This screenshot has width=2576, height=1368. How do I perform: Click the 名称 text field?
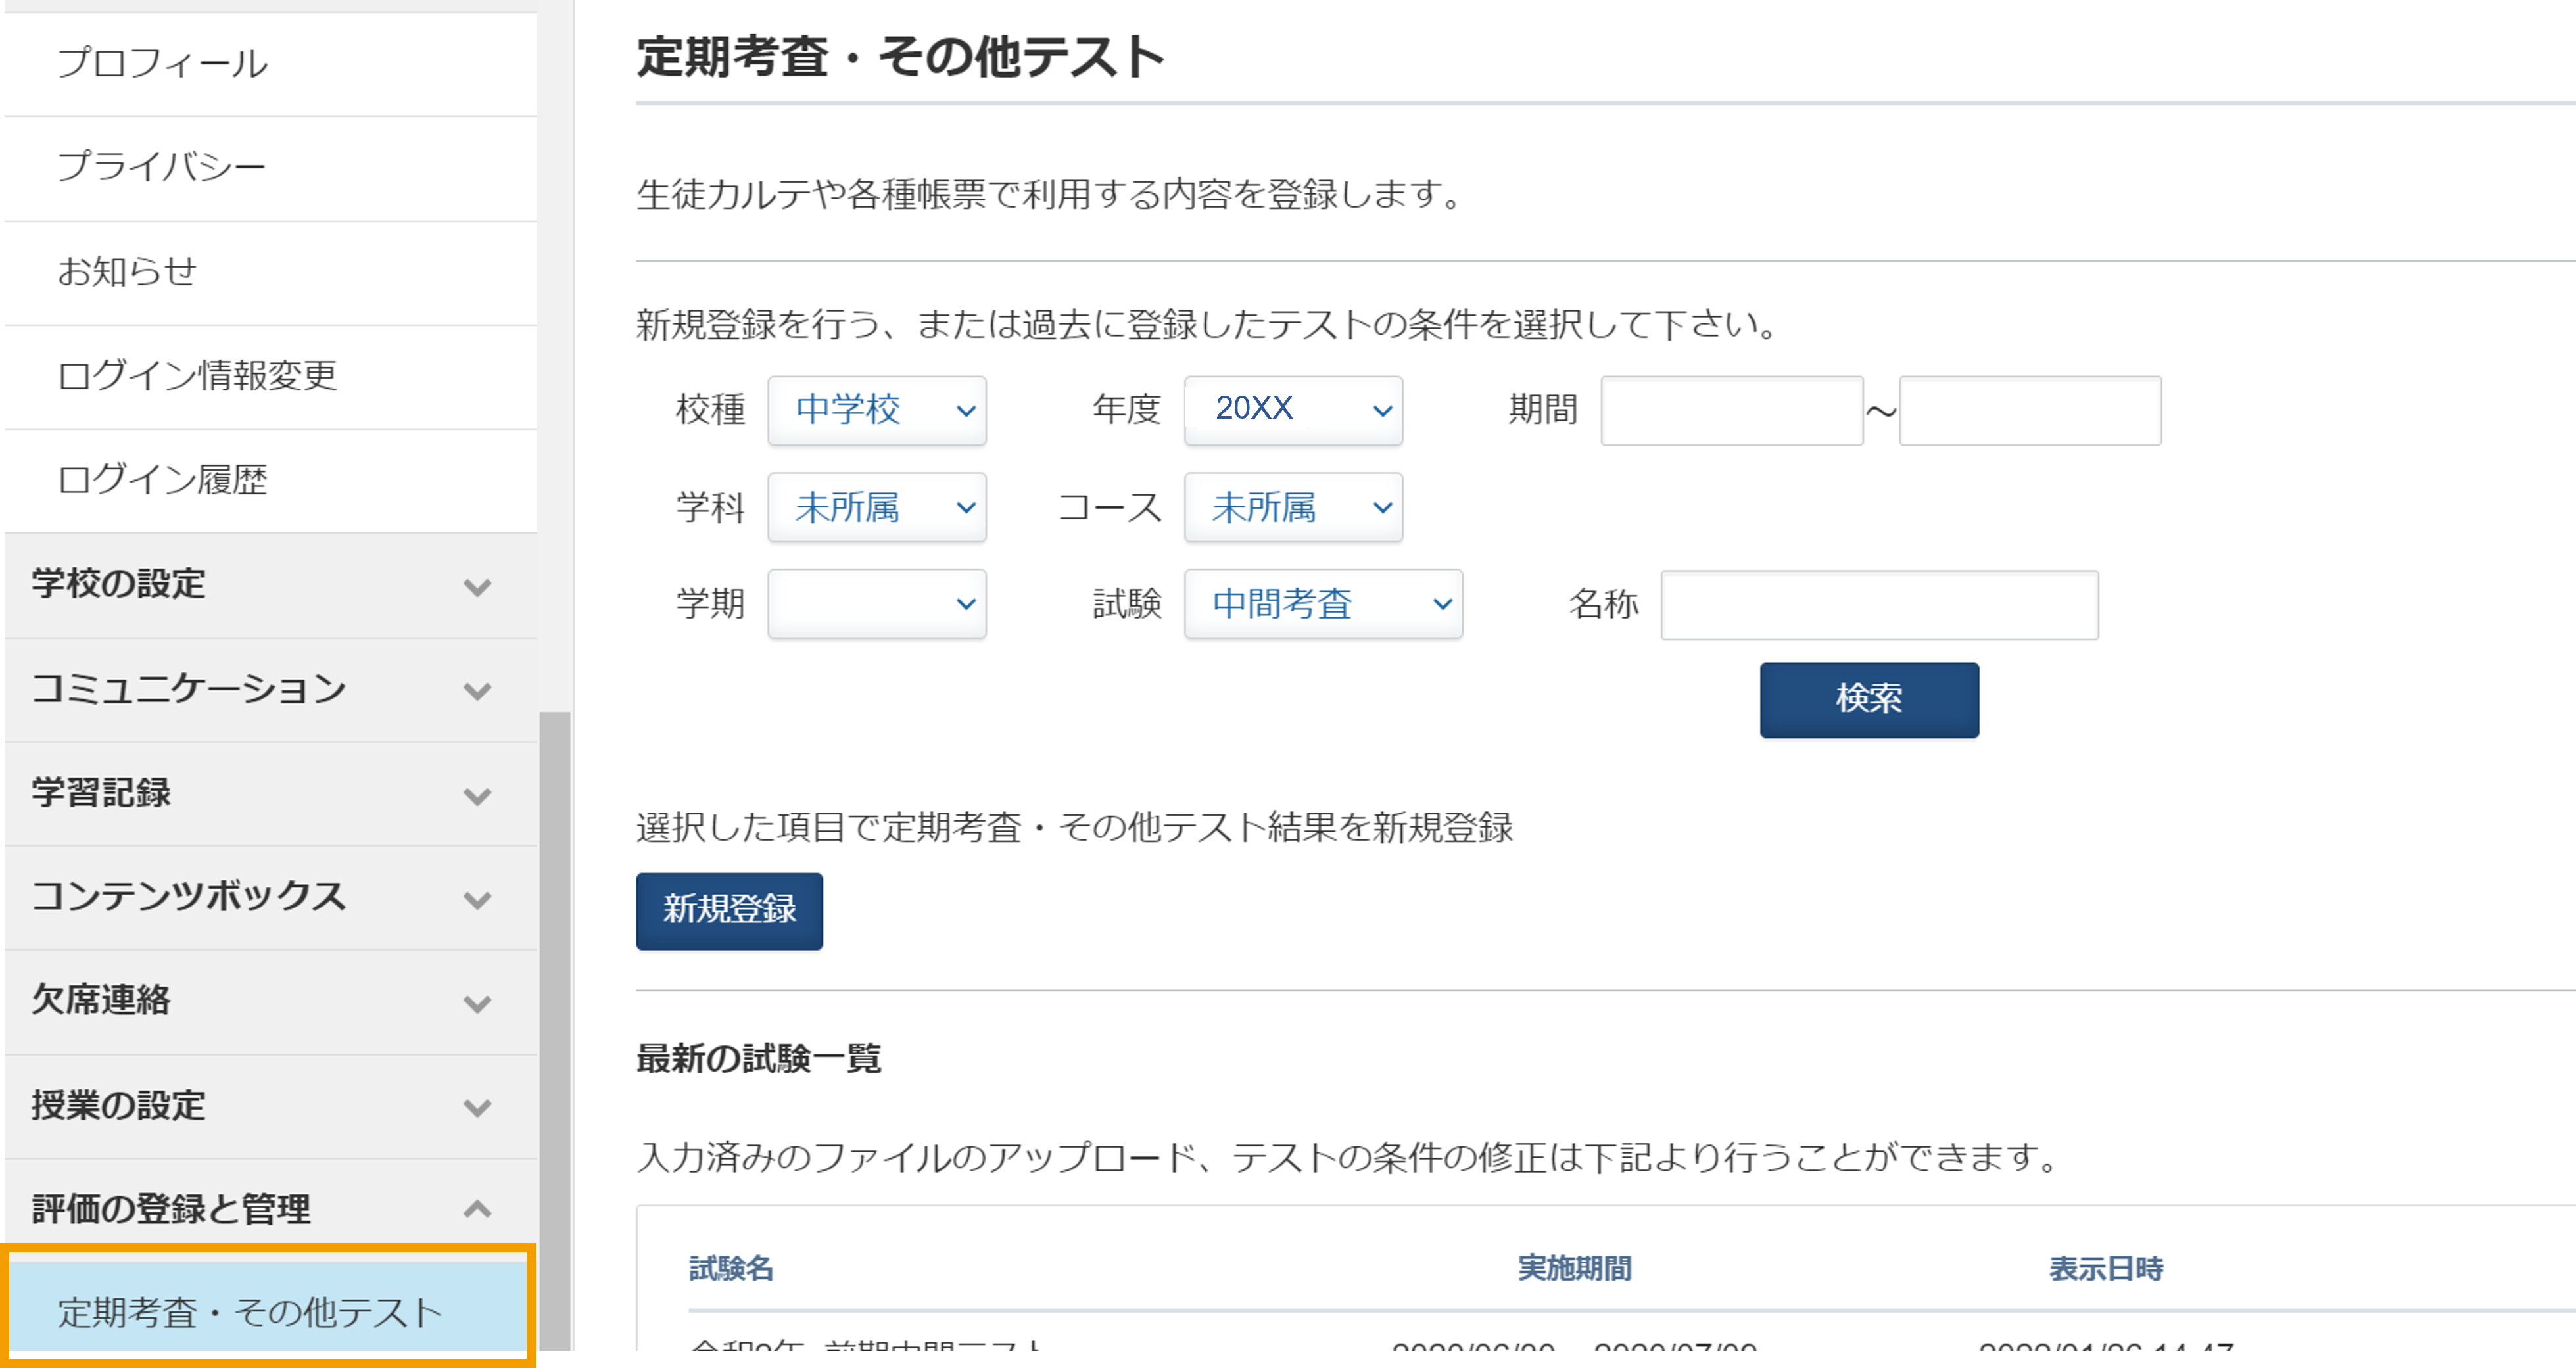1879,604
